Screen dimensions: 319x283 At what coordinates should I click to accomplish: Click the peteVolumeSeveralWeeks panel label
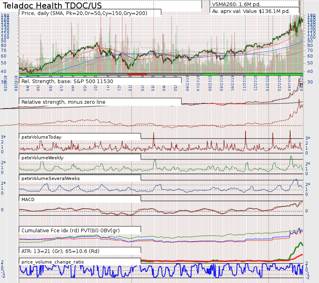coord(50,178)
